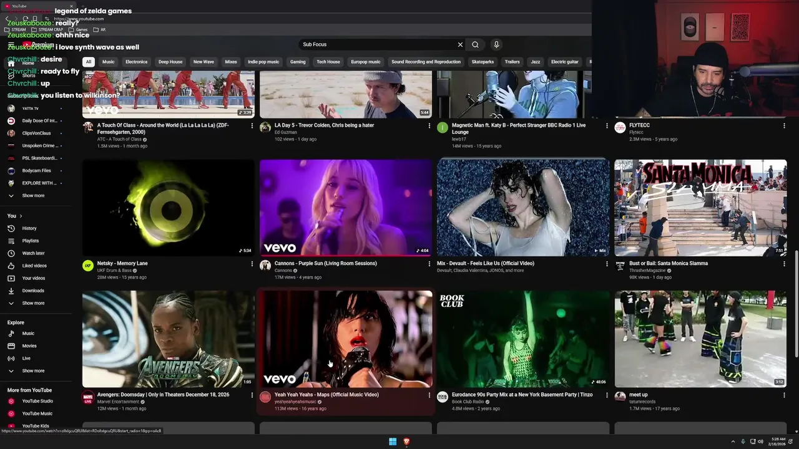Open the UKF channel avatar beside Netsky
This screenshot has width=799, height=449.
pyautogui.click(x=88, y=266)
